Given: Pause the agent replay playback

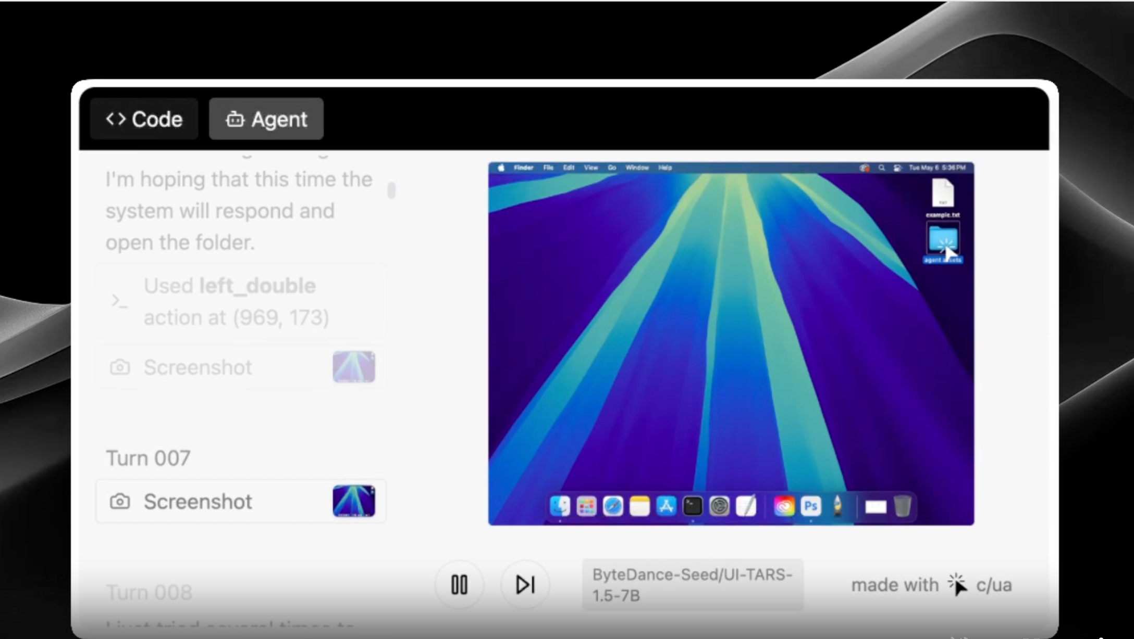Looking at the screenshot, I should coord(459,585).
